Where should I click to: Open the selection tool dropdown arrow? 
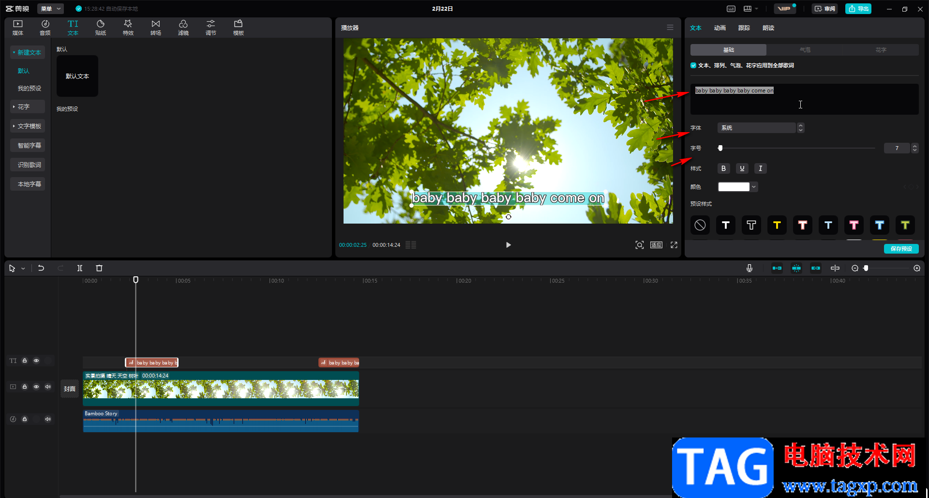tap(23, 269)
